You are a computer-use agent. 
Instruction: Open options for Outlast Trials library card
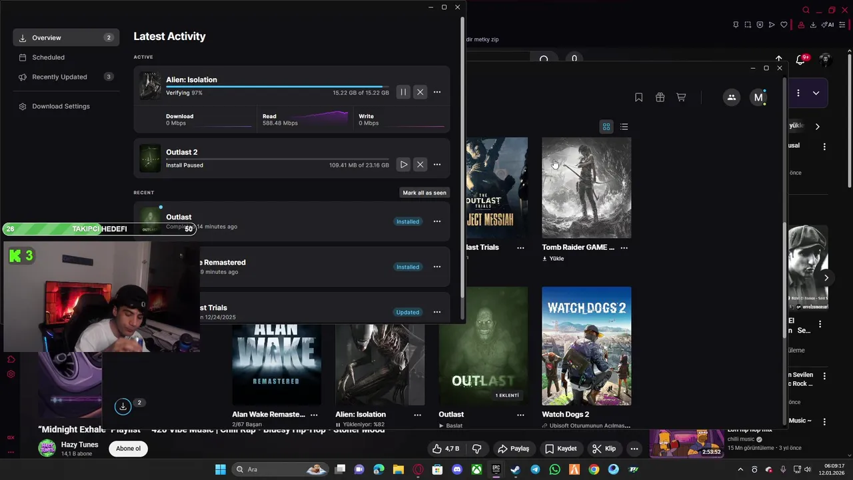(x=520, y=247)
